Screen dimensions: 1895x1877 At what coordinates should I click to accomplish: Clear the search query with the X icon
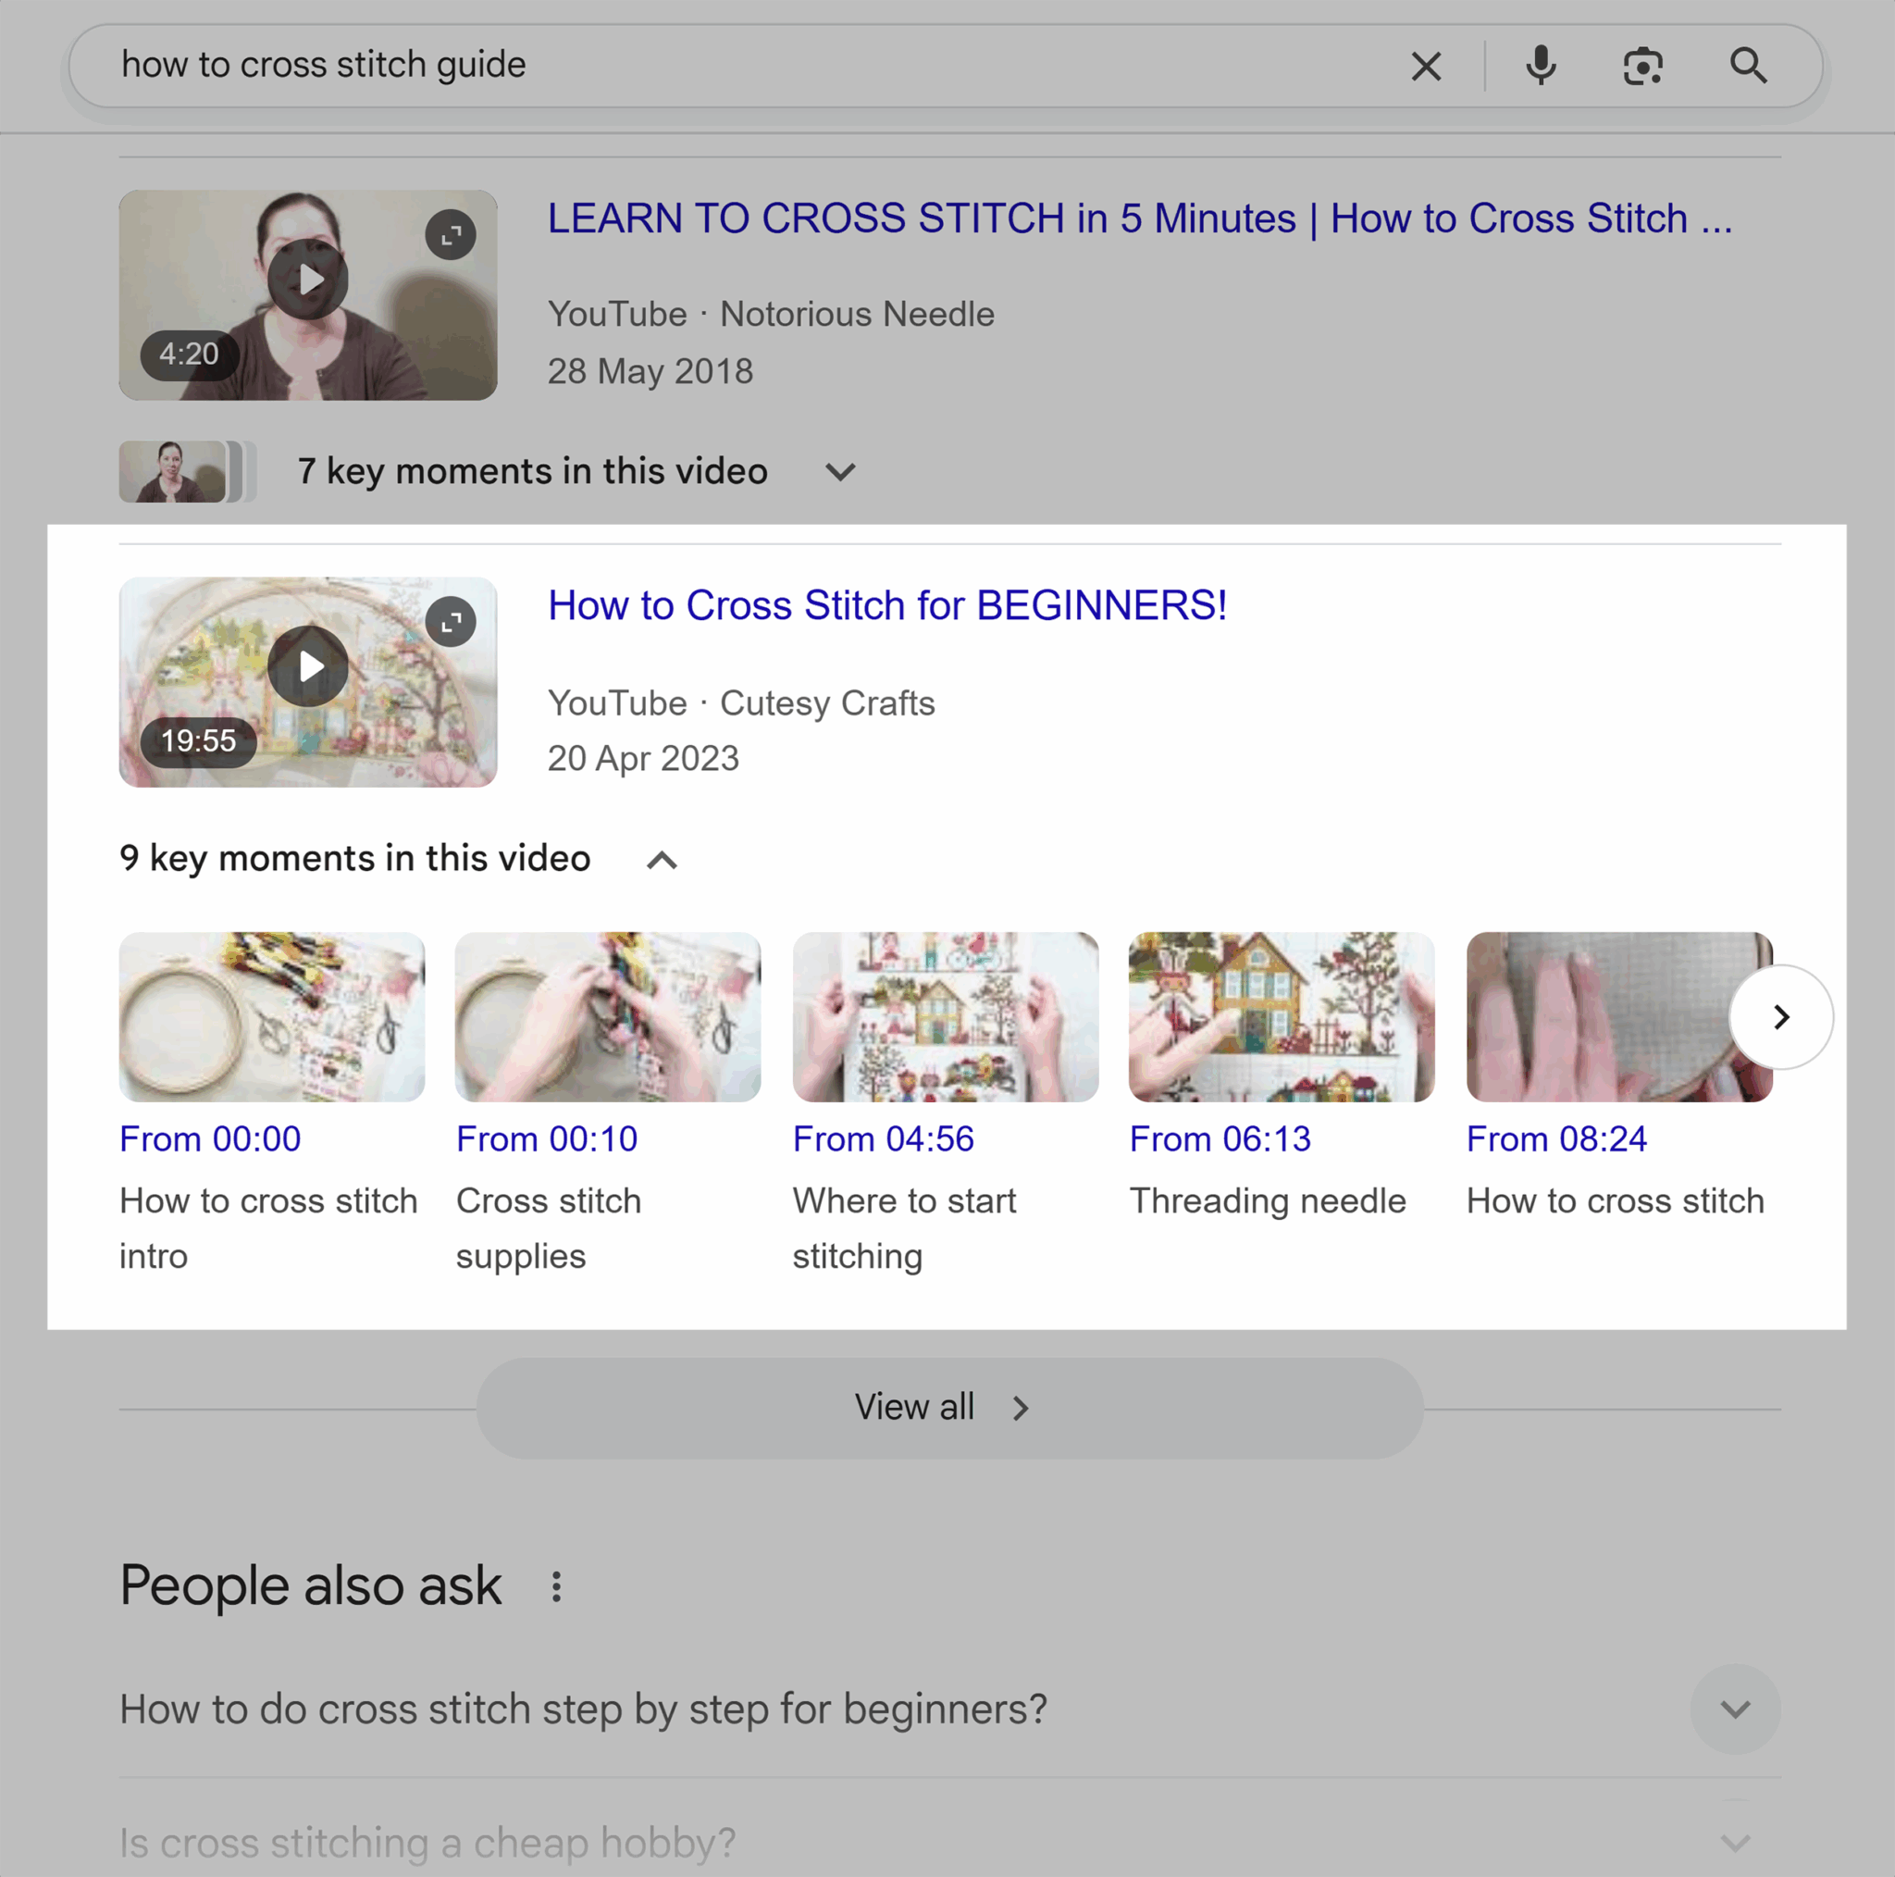tap(1426, 66)
